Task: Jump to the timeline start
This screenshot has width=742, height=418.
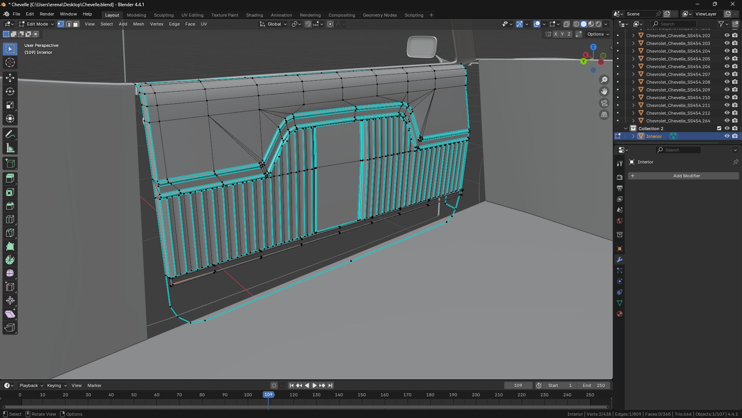Action: click(x=291, y=385)
